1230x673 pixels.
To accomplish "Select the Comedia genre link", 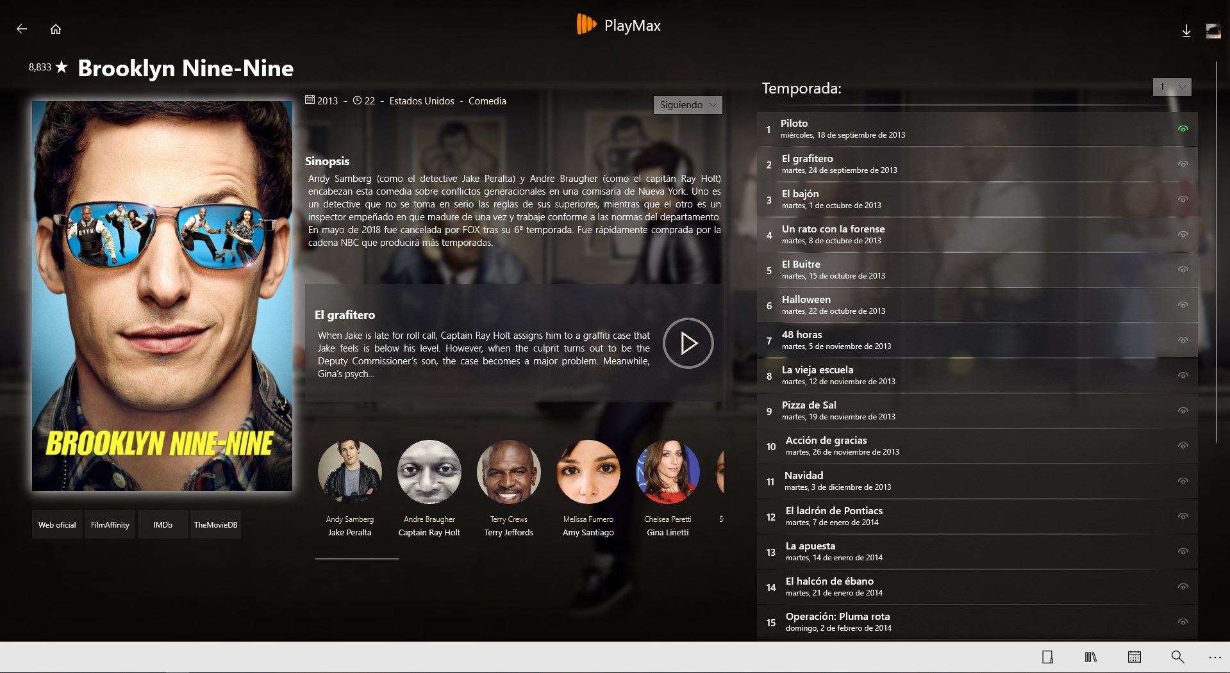I will click(487, 101).
